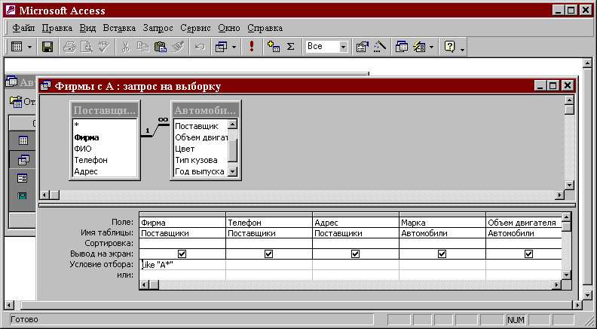Screen dimensions: 597x329
Task: Click the Queries icon in background database window
Action: 23,160
